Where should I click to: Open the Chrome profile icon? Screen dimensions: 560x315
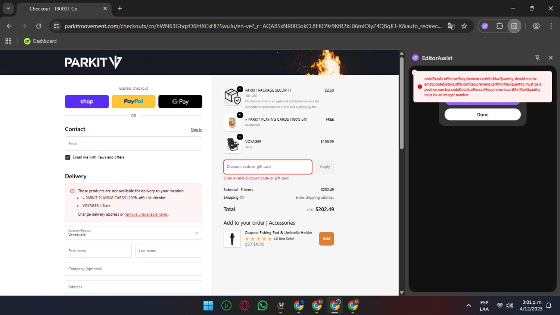click(536, 26)
